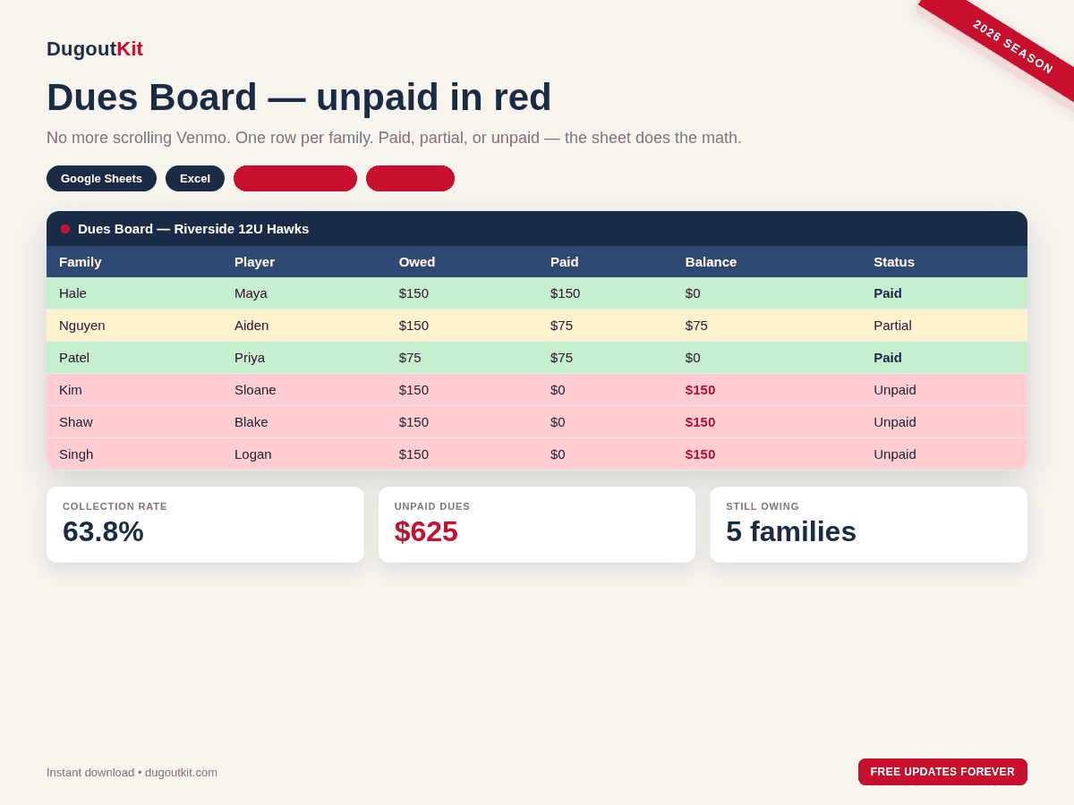The height and width of the screenshot is (805, 1074).
Task: Click red $150 balance in Kim row
Action: click(x=700, y=389)
